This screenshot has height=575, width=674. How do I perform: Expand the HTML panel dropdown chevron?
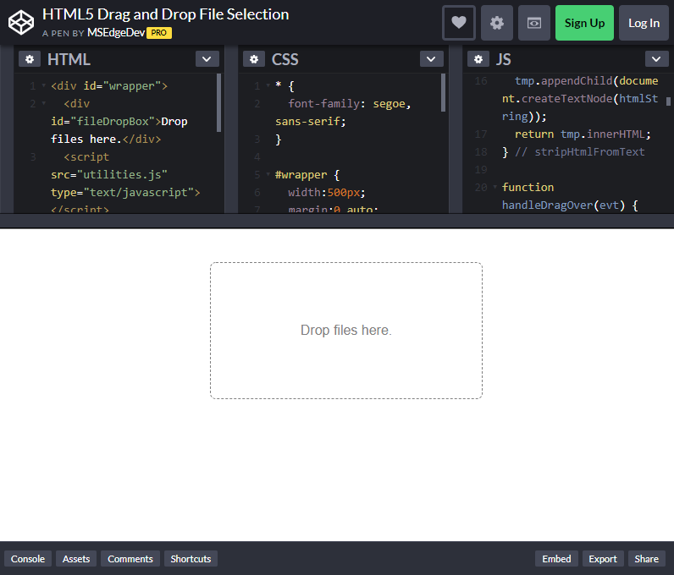[207, 59]
